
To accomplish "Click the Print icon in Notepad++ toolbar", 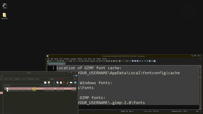I will pyautogui.click(x=63, y=61).
